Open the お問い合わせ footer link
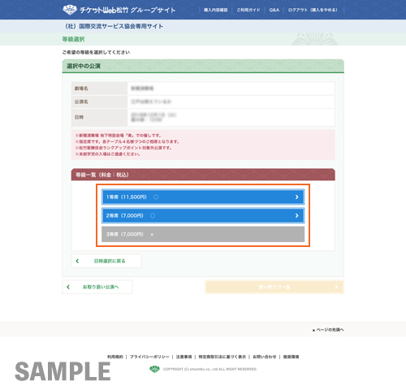Viewport: 406px width, 390px height. coord(265,357)
